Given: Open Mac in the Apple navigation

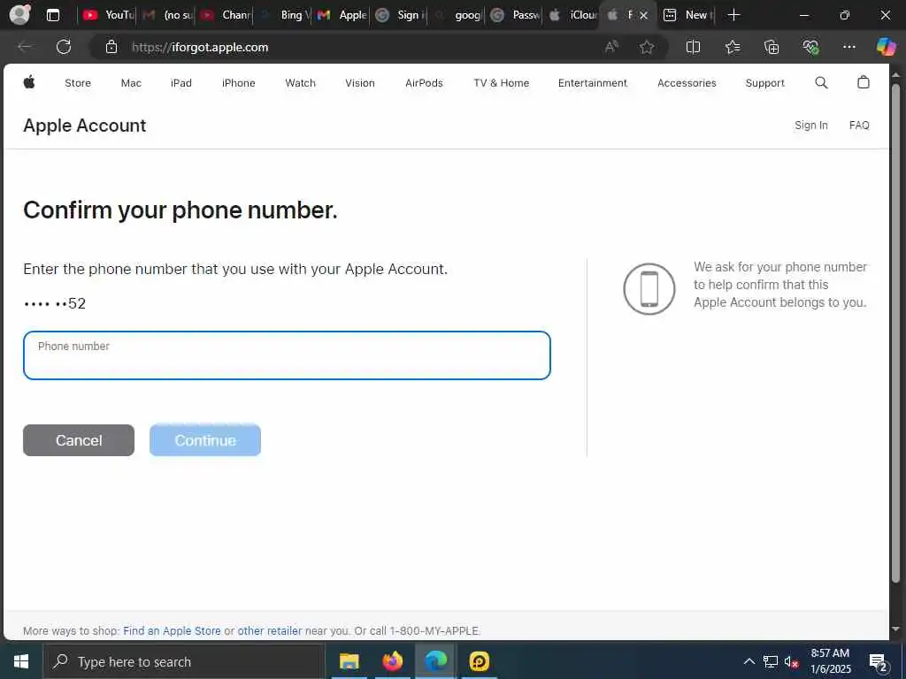Looking at the screenshot, I should point(131,82).
